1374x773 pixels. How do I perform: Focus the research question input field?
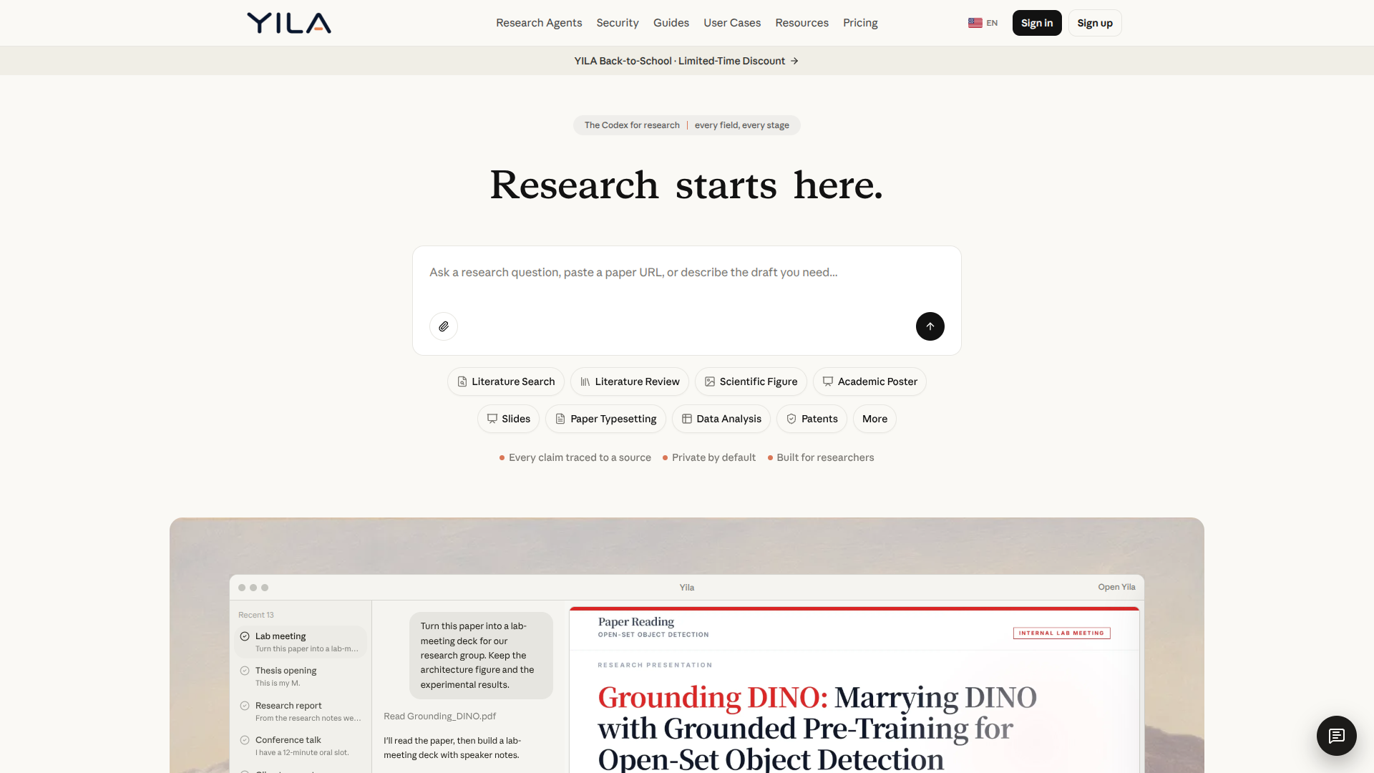point(687,273)
